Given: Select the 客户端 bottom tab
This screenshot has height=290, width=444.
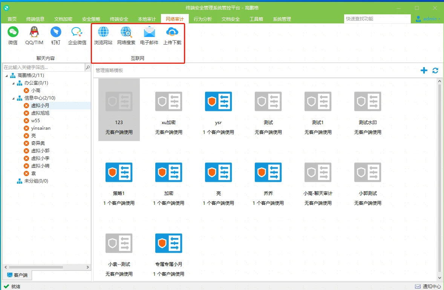Looking at the screenshot, I should [17, 275].
